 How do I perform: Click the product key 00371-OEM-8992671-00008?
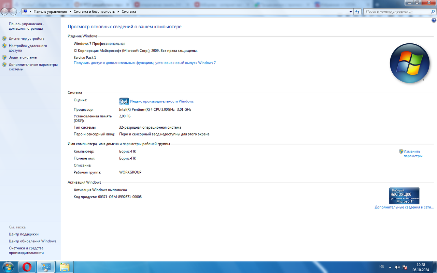pyautogui.click(x=120, y=197)
